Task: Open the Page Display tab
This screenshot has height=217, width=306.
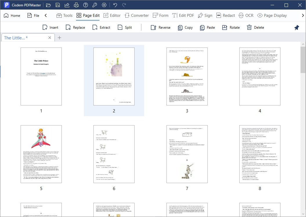Action: pos(272,15)
